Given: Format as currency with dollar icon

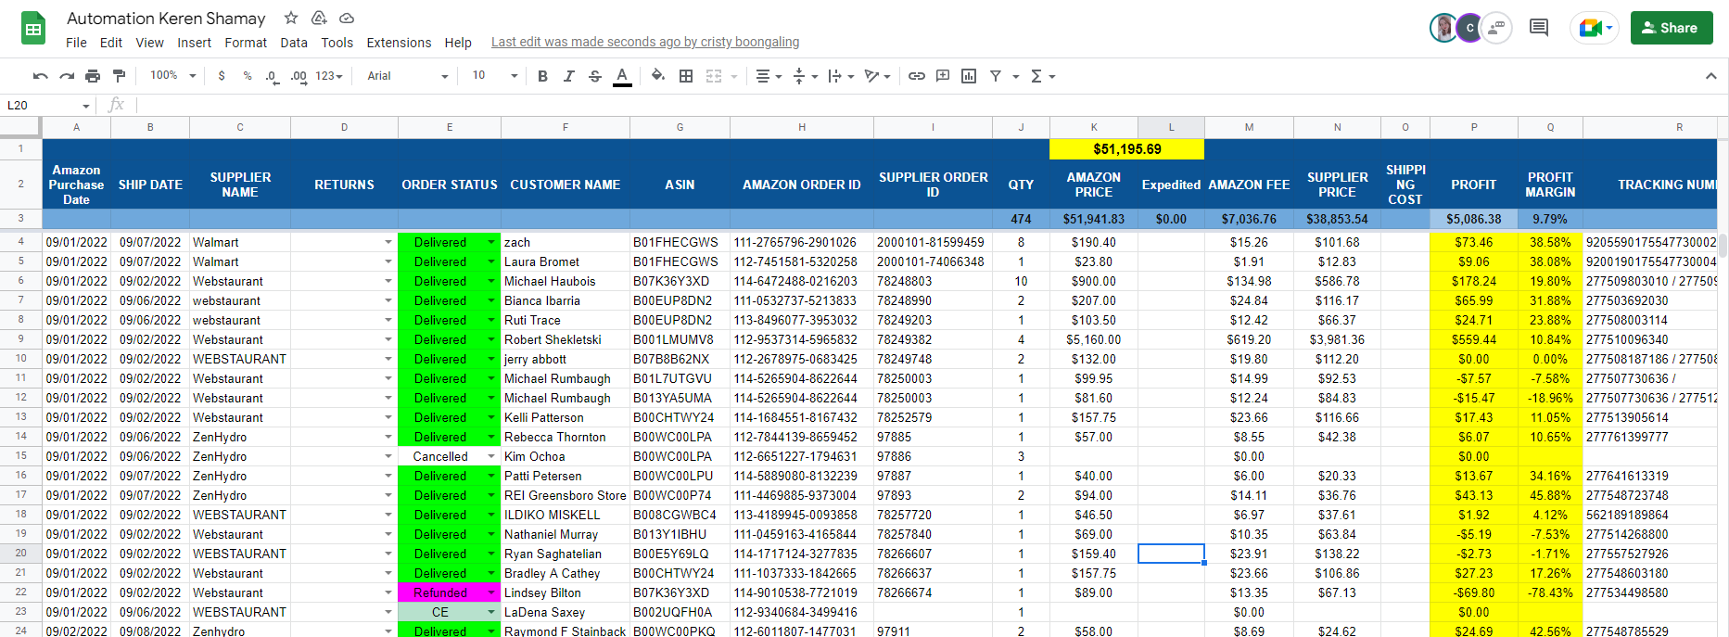Looking at the screenshot, I should [x=222, y=76].
